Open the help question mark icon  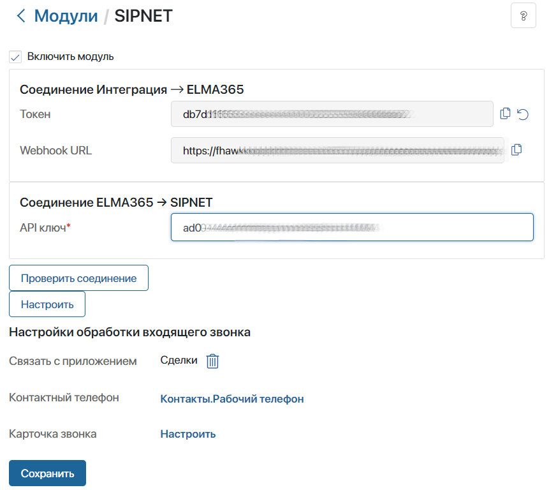523,15
